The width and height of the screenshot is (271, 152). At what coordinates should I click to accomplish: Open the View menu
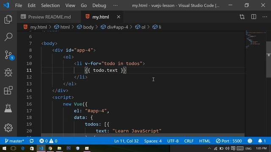pyautogui.click(x=70, y=5)
